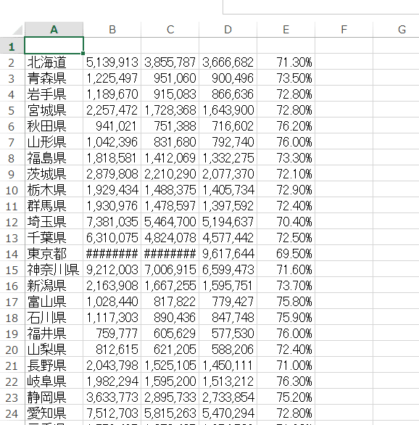Click cell containing 青森県

[x=54, y=78]
